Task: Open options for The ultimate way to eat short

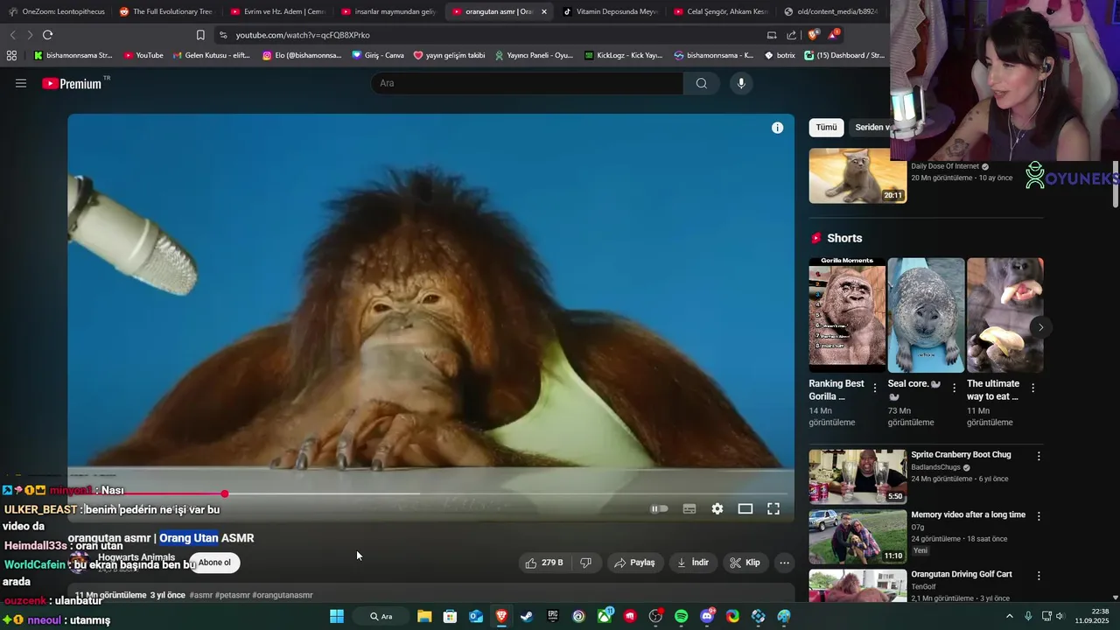Action: 1032,388
